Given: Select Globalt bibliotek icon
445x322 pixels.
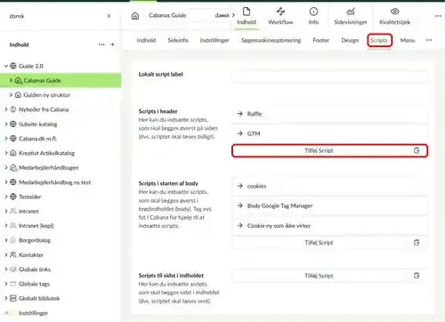Looking at the screenshot, I should tap(13, 298).
